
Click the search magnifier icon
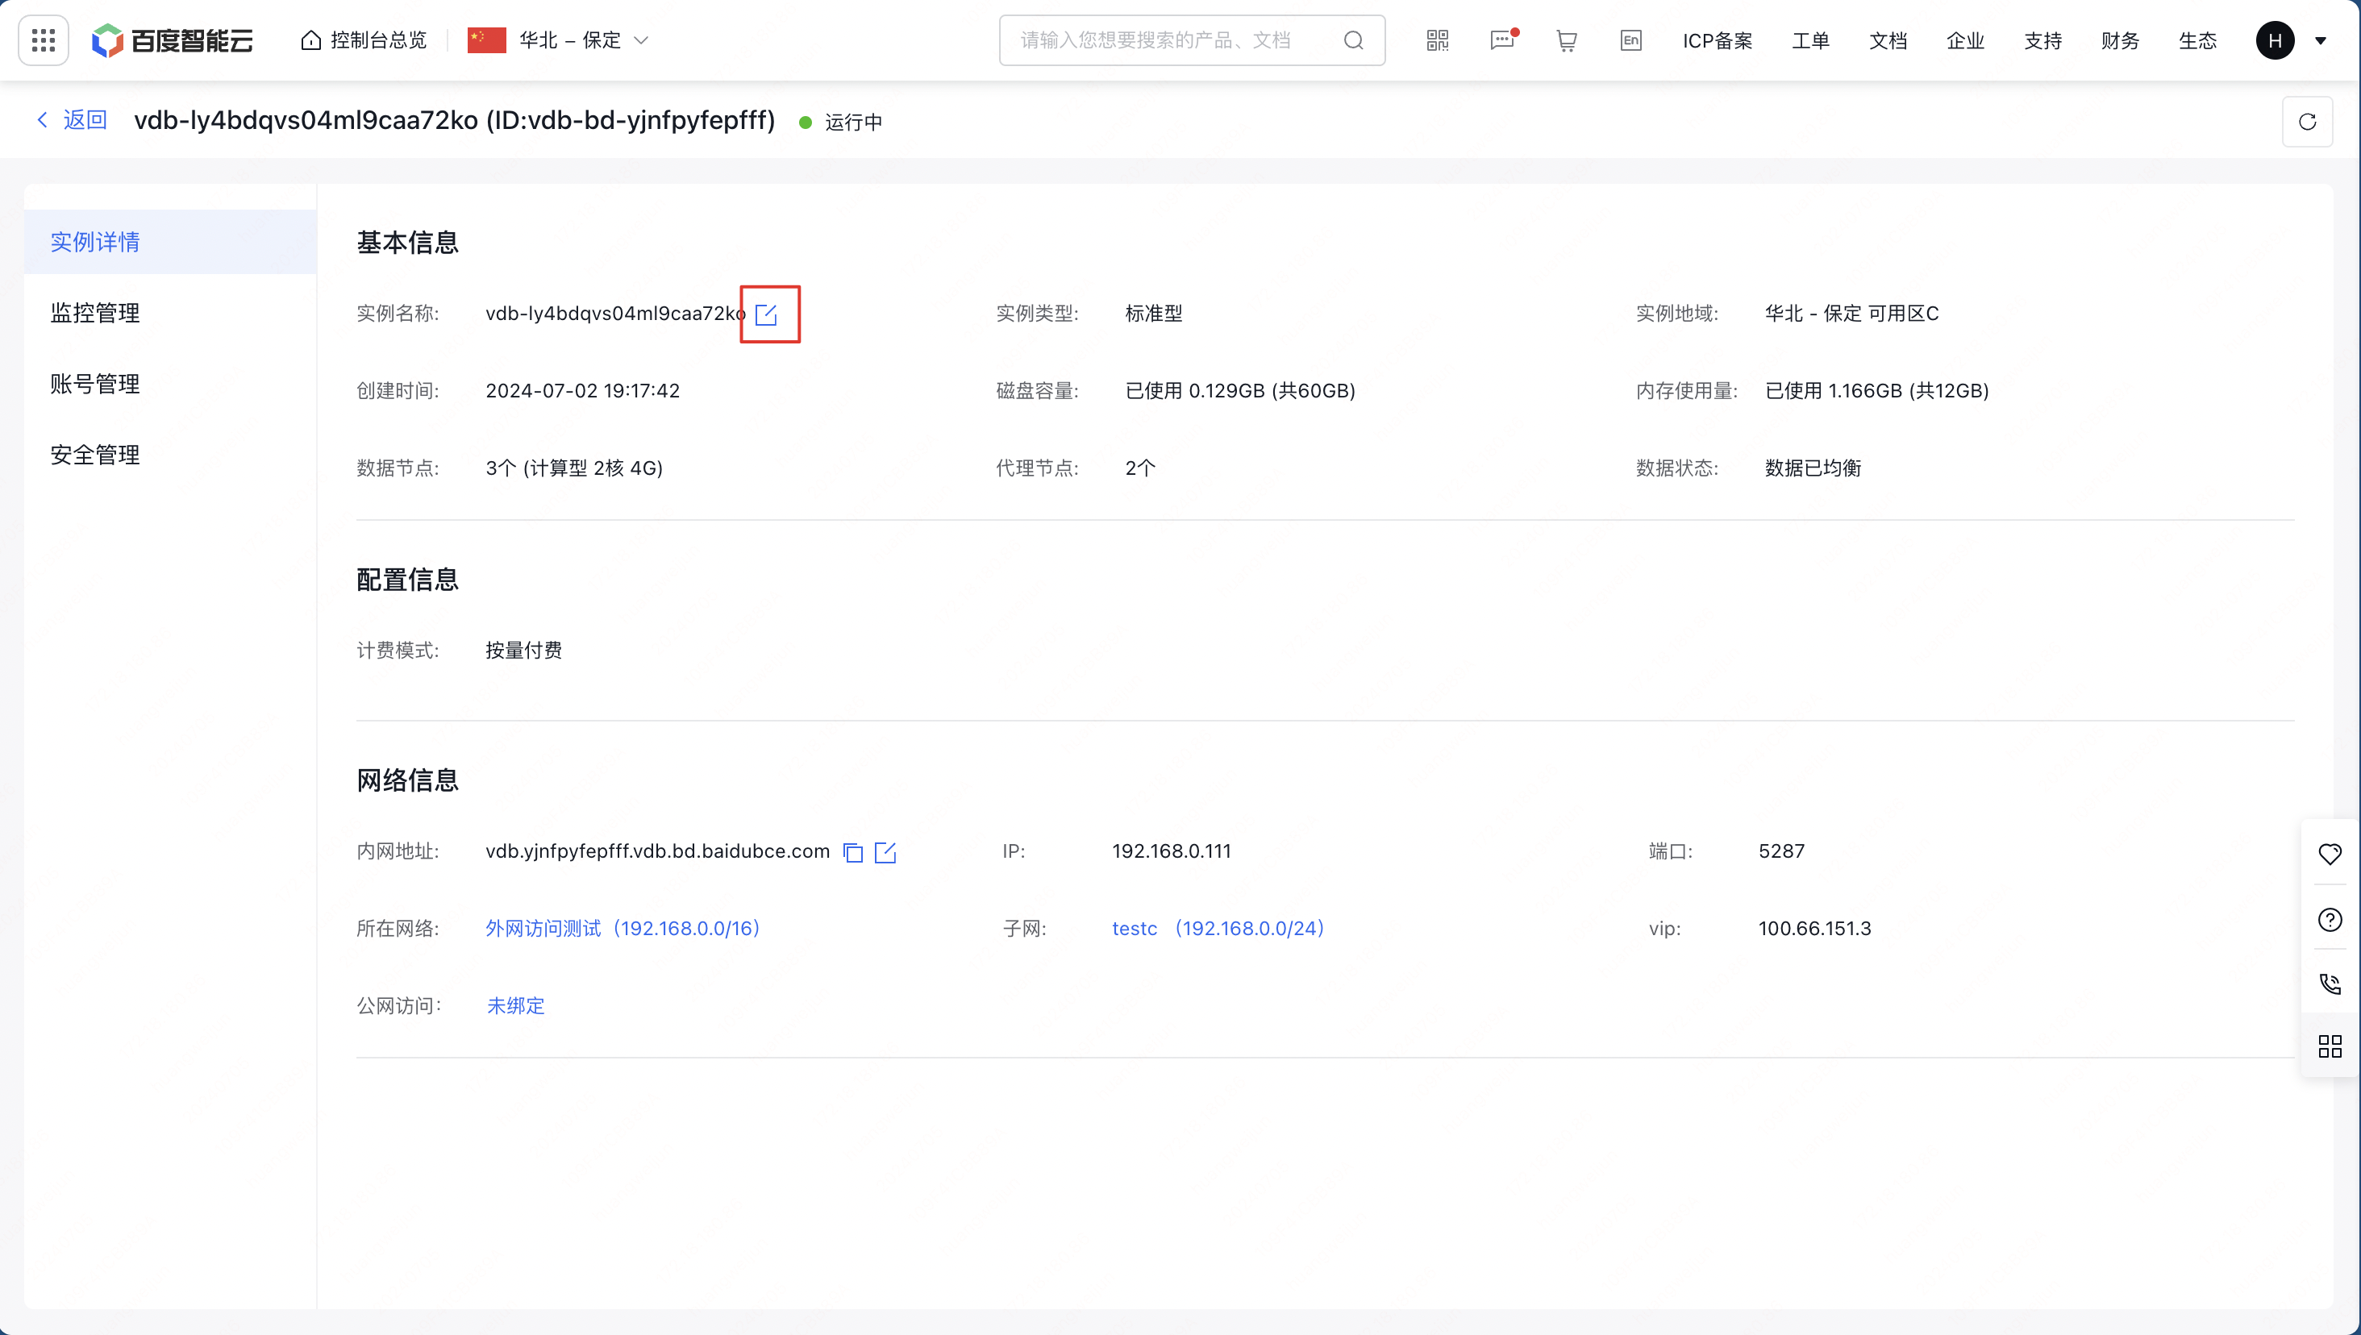[x=1353, y=40]
